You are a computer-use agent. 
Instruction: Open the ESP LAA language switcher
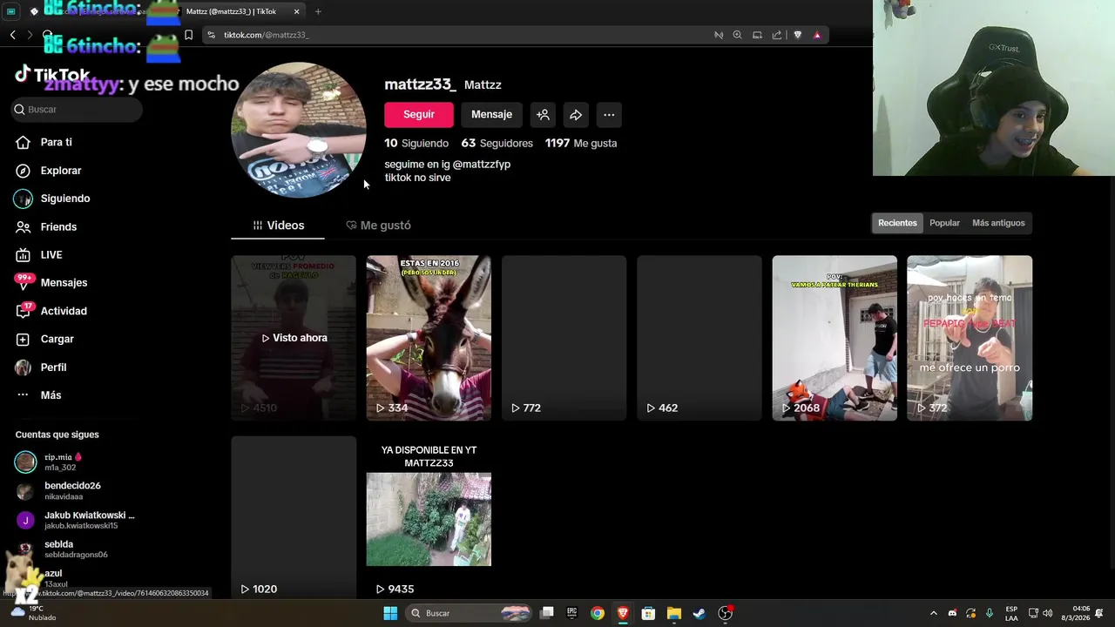pyautogui.click(x=1011, y=613)
